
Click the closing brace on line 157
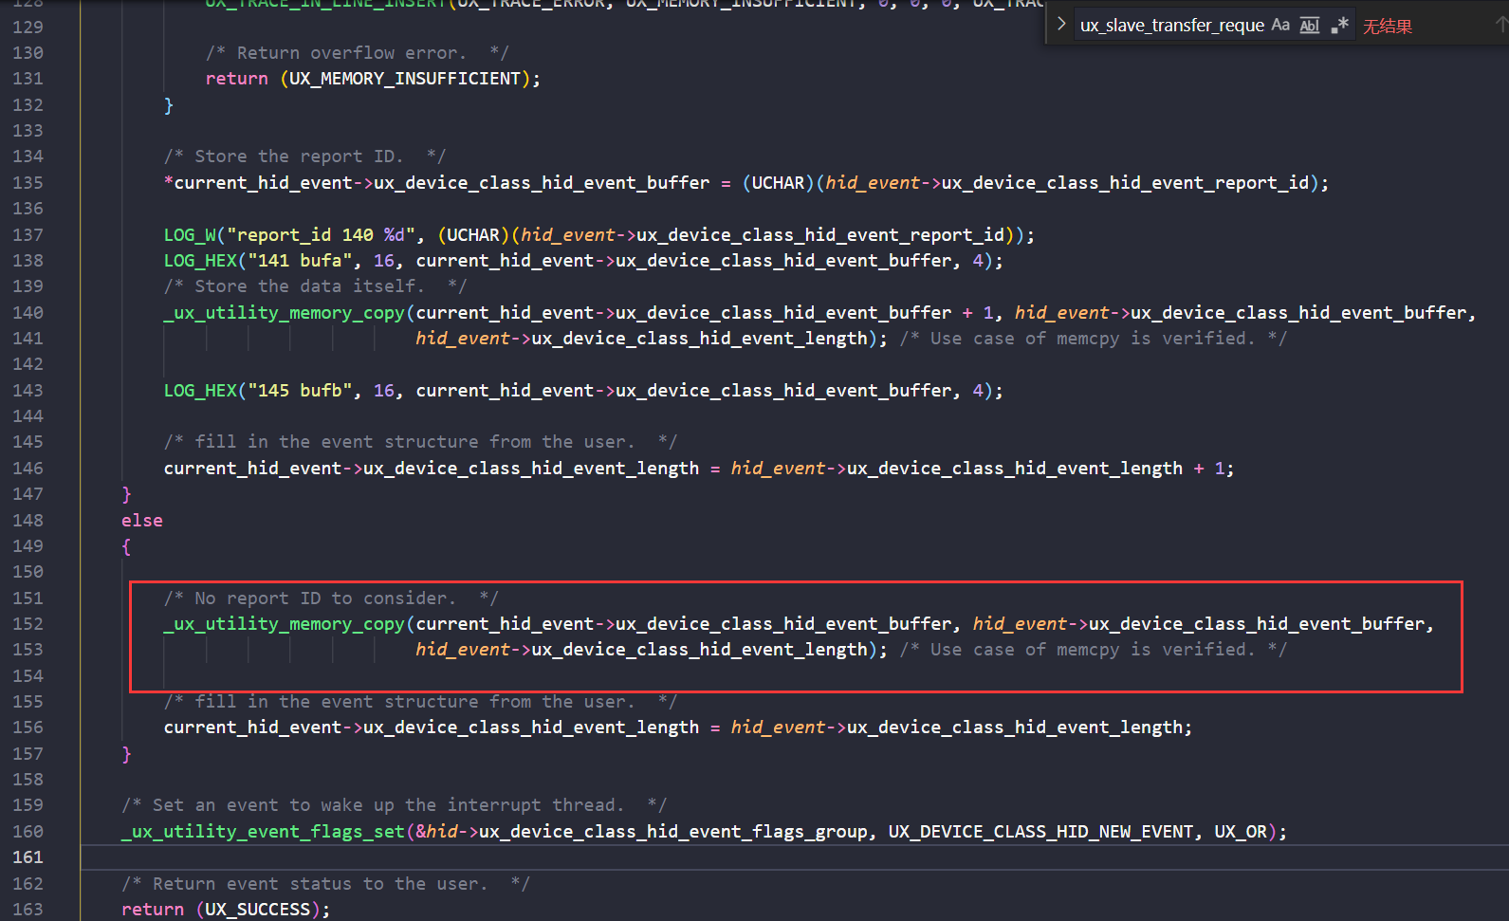[x=126, y=754]
